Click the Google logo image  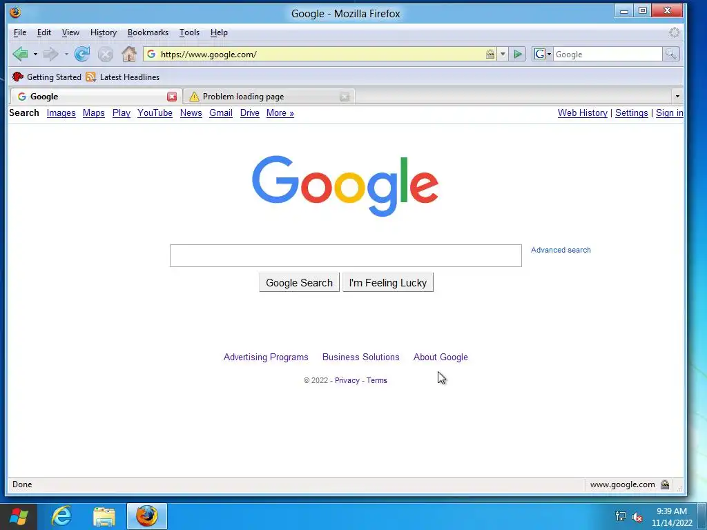pos(345,186)
